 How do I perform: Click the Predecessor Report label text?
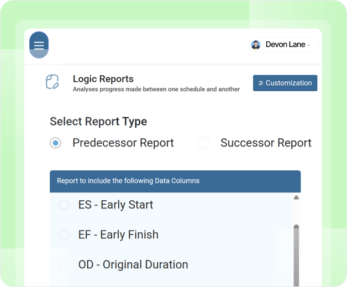123,143
